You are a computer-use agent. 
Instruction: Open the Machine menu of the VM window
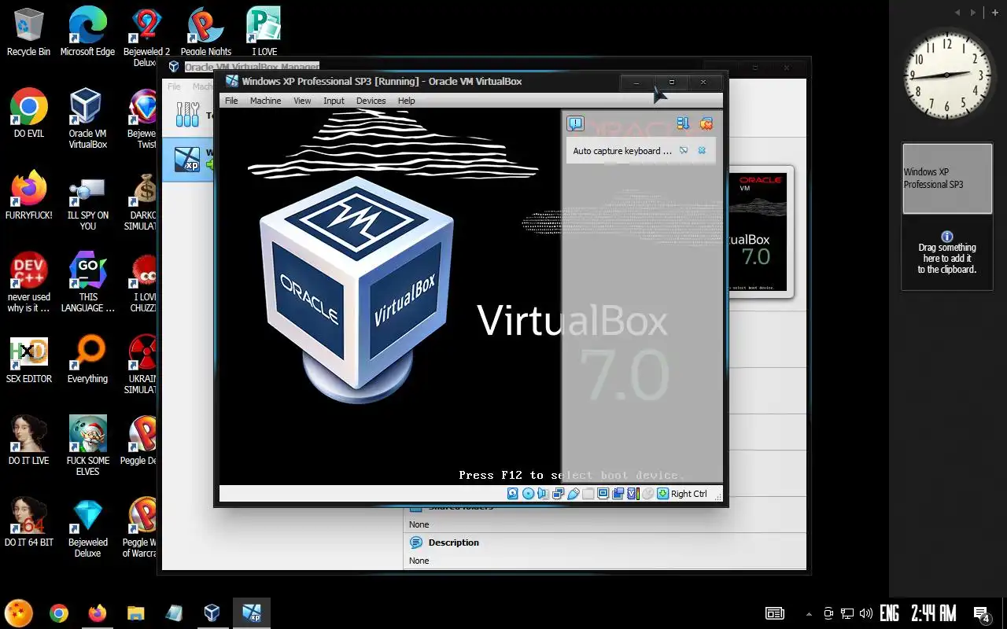coord(265,101)
